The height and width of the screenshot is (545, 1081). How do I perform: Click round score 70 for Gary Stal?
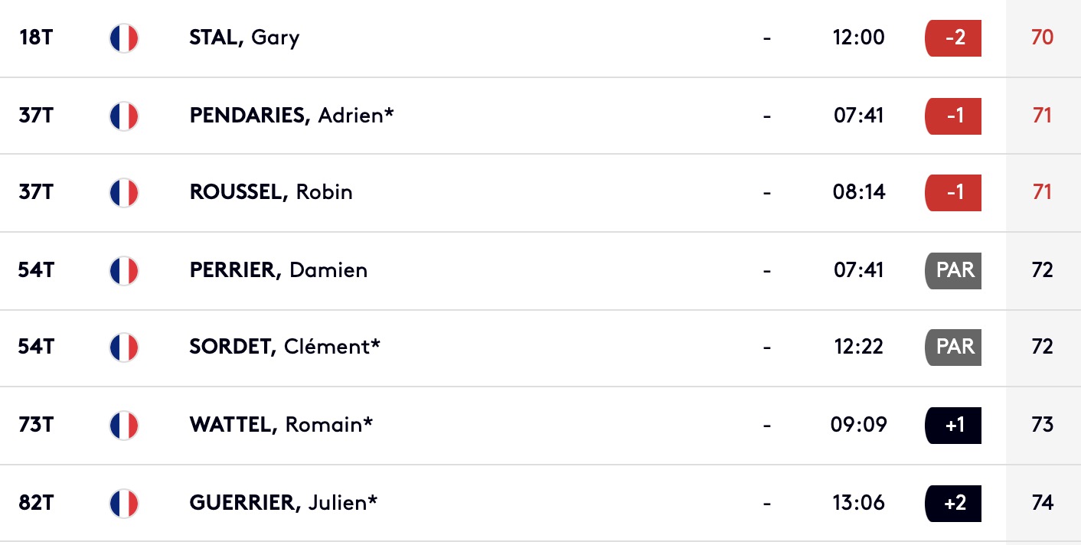(x=1042, y=38)
